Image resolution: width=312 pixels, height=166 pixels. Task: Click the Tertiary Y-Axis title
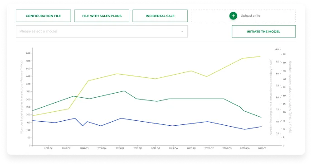click(x=290, y=97)
